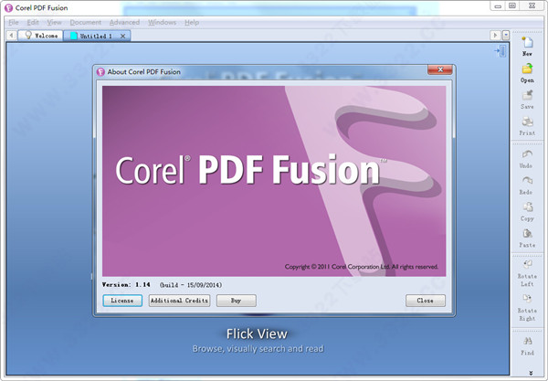Click the Save icon in sidebar
This screenshot has height=381, width=548.
coord(527,95)
